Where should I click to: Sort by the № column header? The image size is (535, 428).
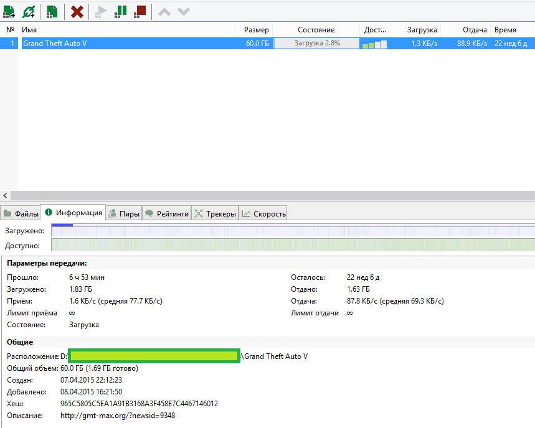point(9,30)
